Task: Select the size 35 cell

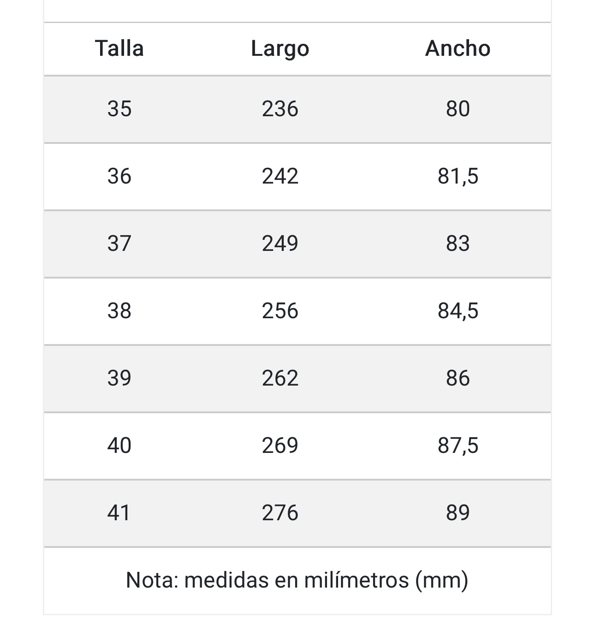Action: pyautogui.click(x=119, y=109)
